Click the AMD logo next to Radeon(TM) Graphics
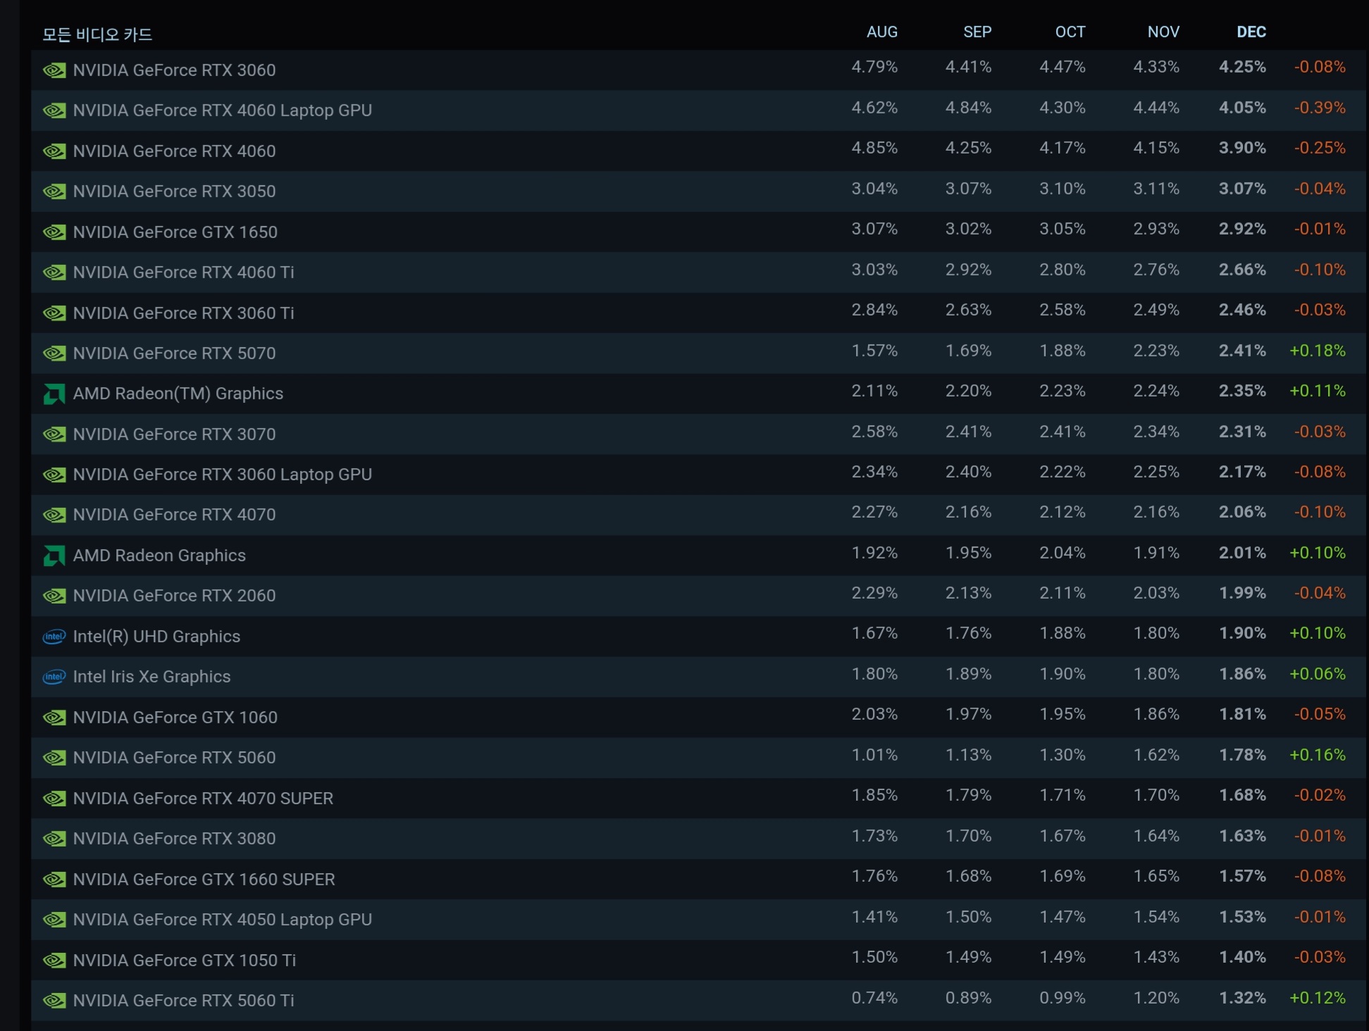 tap(54, 394)
